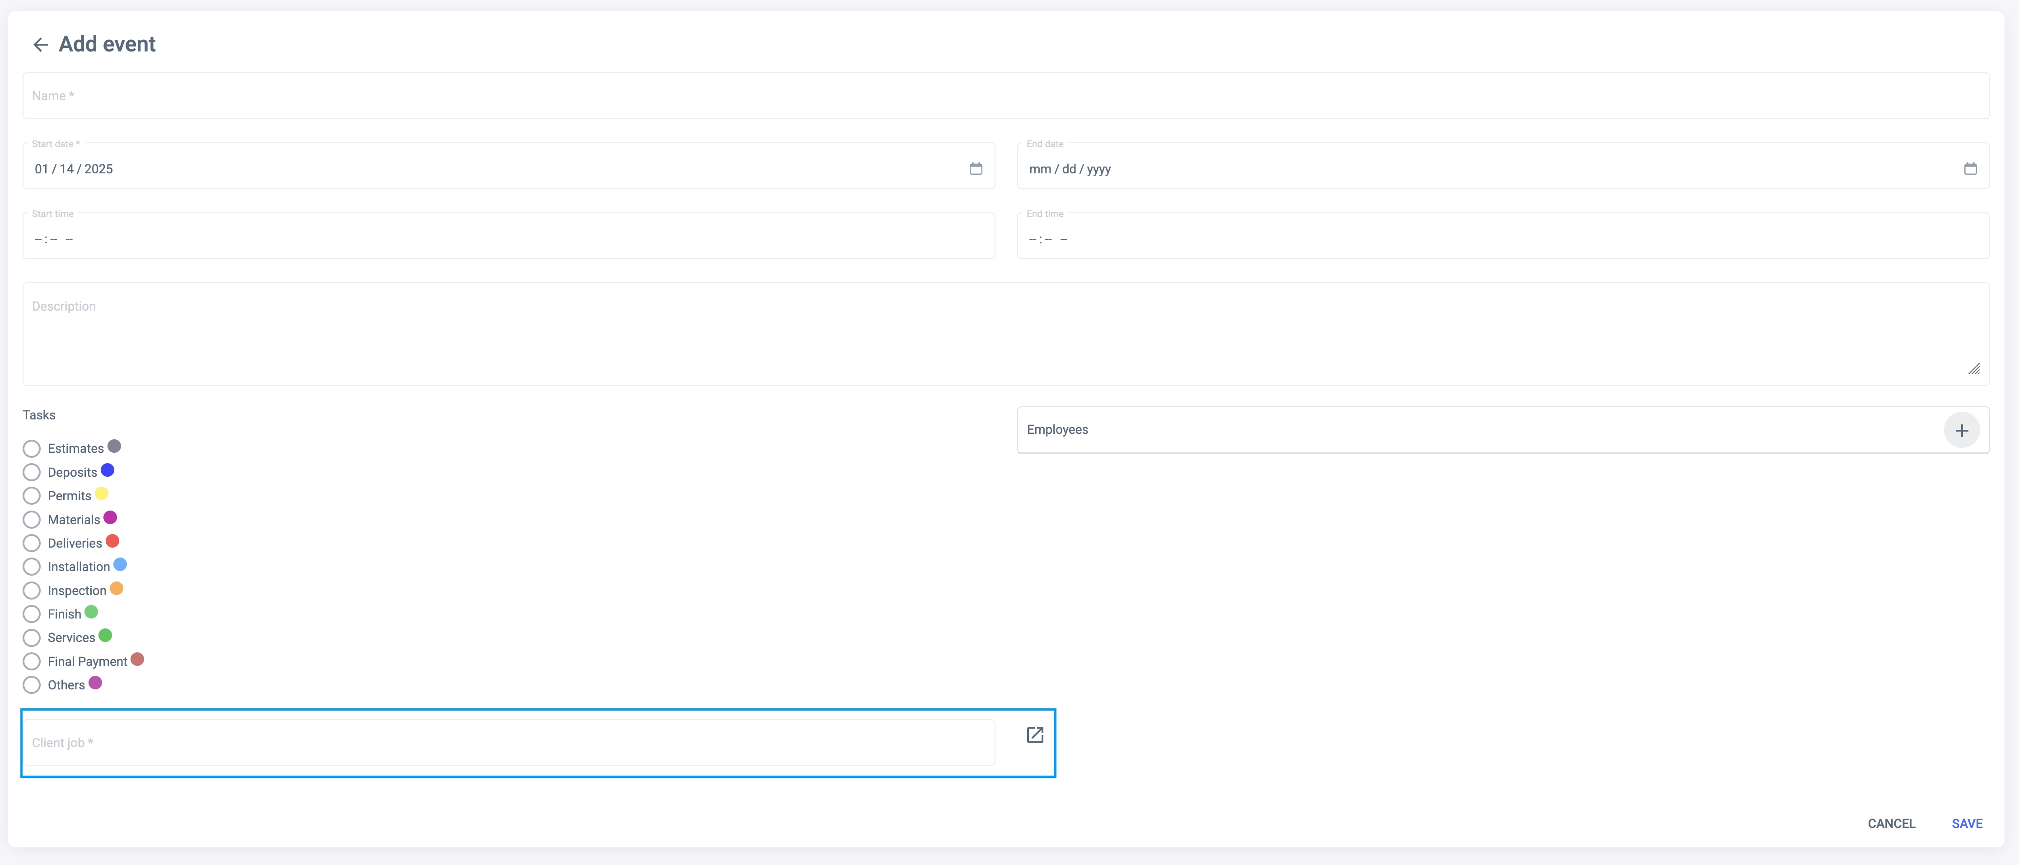
Task: Open the Start date calendar picker icon
Action: coord(975,168)
